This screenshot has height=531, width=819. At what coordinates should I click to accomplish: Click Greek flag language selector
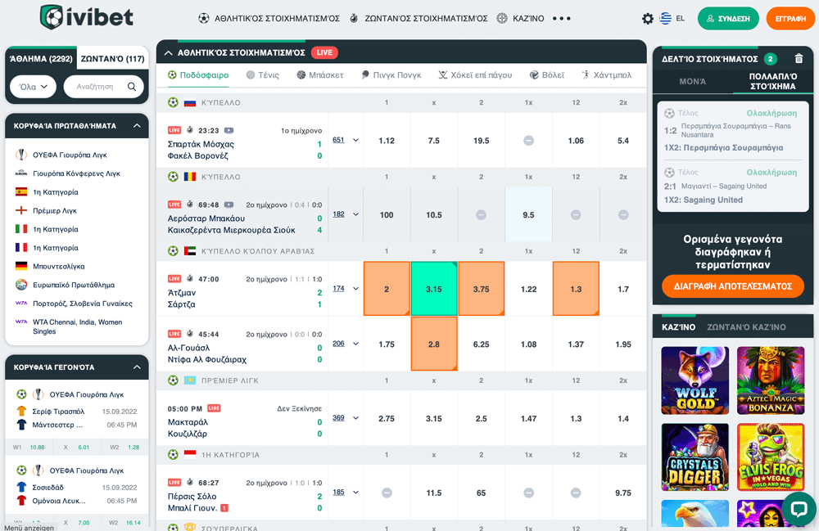point(666,18)
